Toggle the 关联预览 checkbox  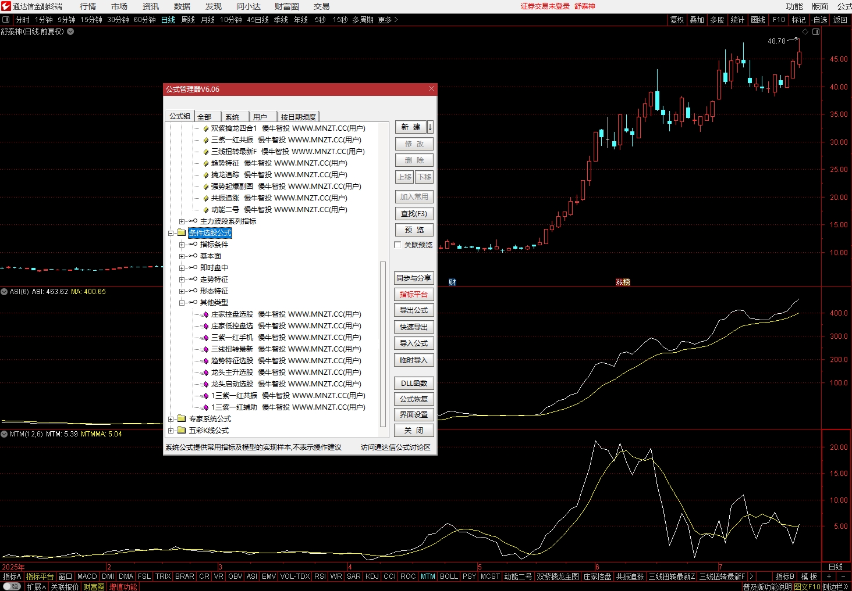pyautogui.click(x=398, y=245)
